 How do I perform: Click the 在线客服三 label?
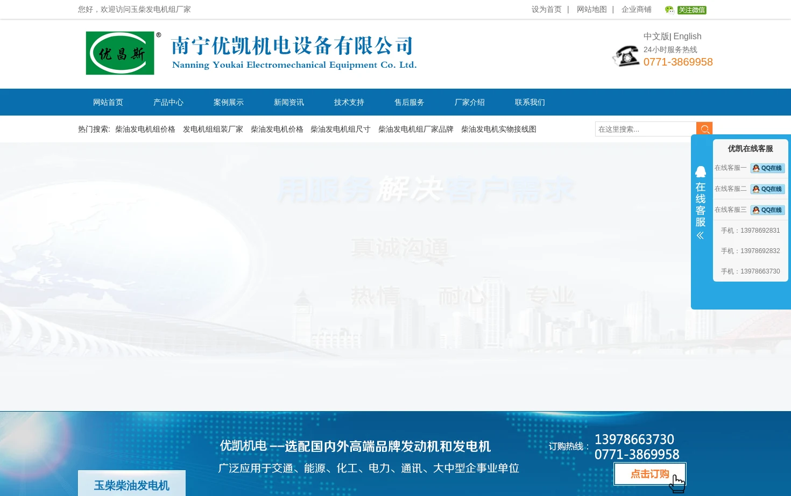tap(731, 210)
